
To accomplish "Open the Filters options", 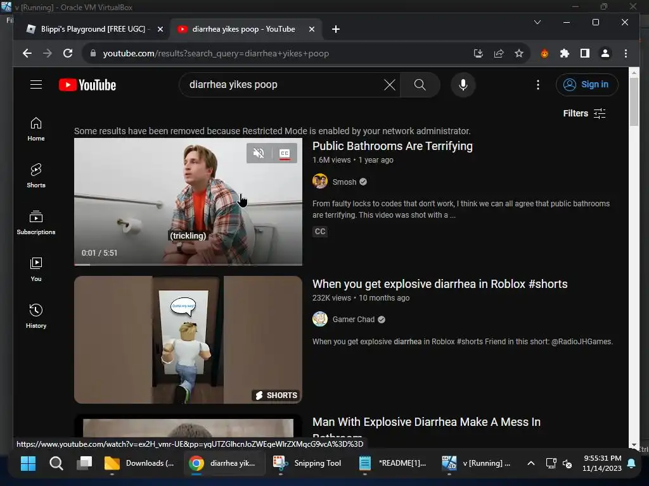I will [584, 113].
